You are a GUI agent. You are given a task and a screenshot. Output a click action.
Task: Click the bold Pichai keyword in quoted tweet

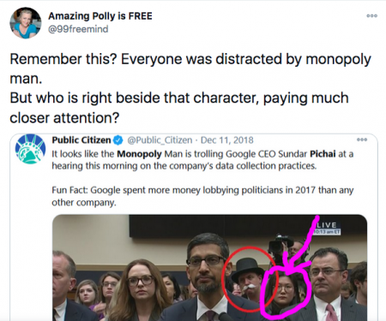click(323, 154)
